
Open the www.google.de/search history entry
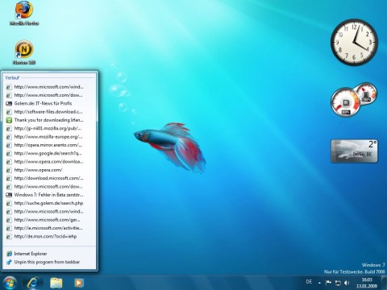[x=49, y=153]
